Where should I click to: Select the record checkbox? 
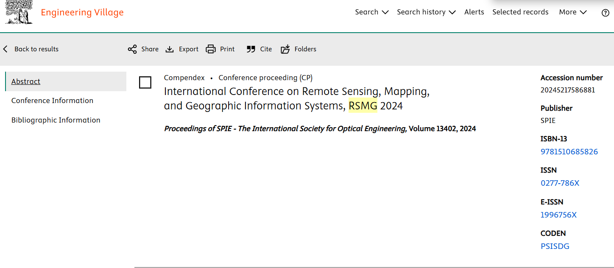[x=145, y=82]
